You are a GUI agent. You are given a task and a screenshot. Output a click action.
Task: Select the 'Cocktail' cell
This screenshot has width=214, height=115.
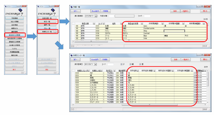[154, 33]
